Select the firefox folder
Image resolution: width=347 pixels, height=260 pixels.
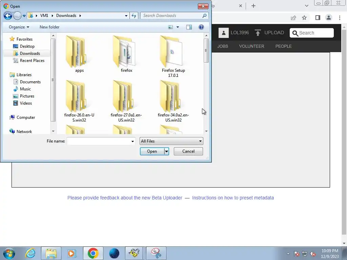pos(126,54)
